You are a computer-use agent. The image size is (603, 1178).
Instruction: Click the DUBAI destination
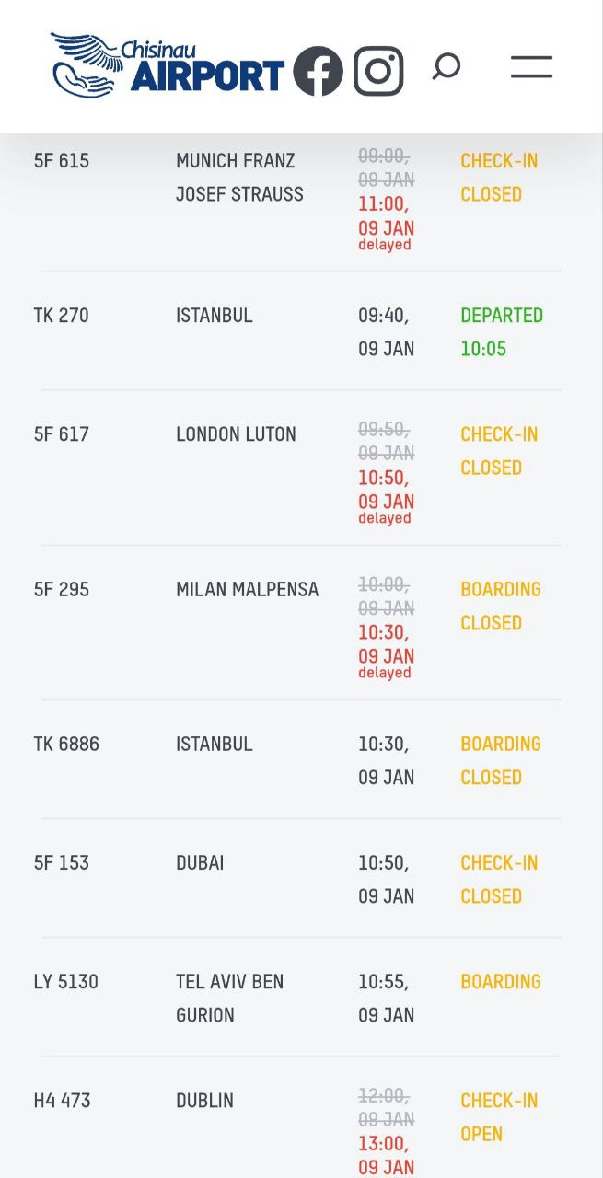click(x=200, y=862)
